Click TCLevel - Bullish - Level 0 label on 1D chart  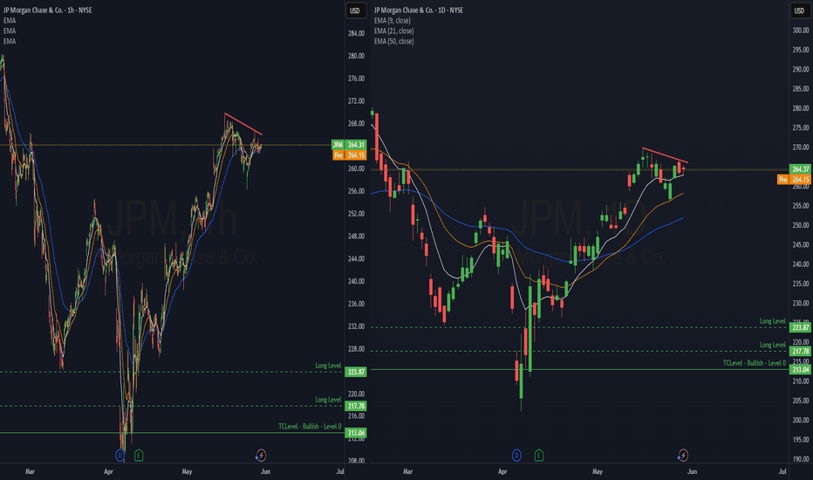point(755,363)
